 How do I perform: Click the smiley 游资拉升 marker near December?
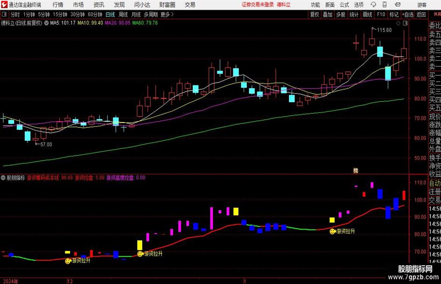(68, 261)
